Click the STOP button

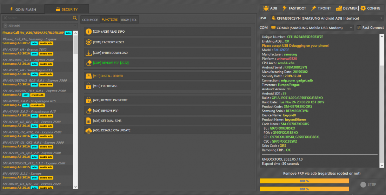click(368, 184)
